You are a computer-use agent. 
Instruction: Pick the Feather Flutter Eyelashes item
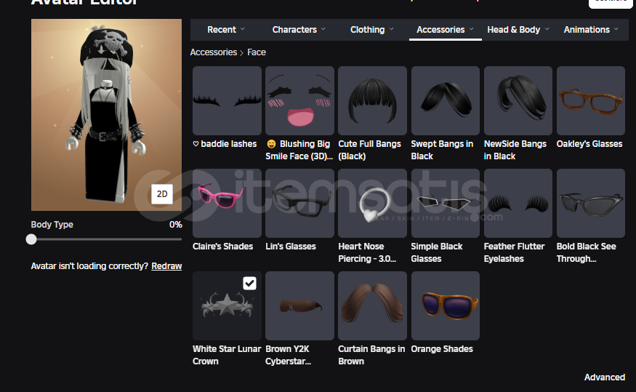[x=518, y=204]
